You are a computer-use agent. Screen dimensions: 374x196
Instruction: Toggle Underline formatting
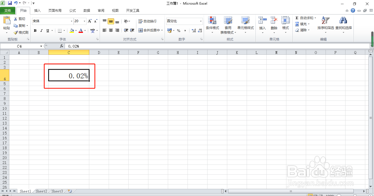(48, 31)
